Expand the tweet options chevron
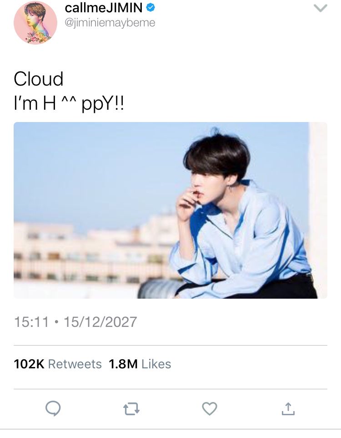Viewport: 341px width, 438px height. click(x=321, y=8)
